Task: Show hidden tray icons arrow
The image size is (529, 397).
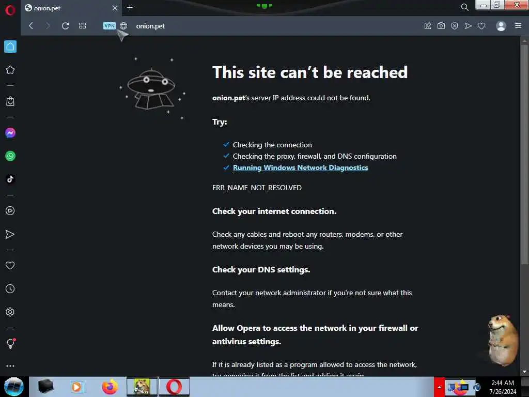Action: tap(439, 387)
